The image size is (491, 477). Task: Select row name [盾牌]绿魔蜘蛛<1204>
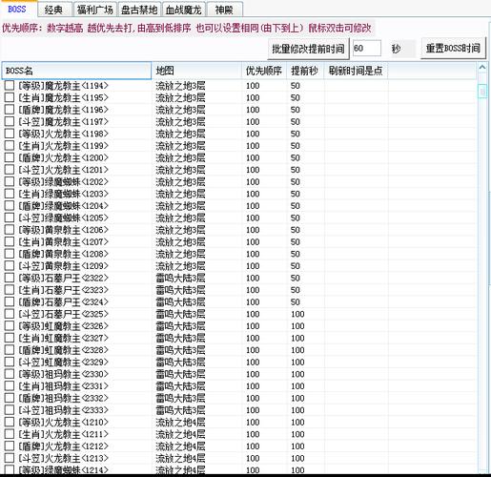pos(63,206)
